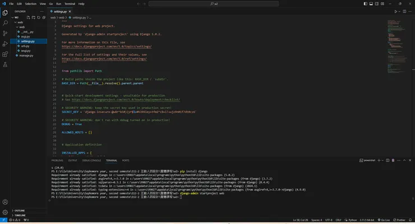Open the Testing flask icon view
Viewport: 415px width, 224px height.
point(5,65)
